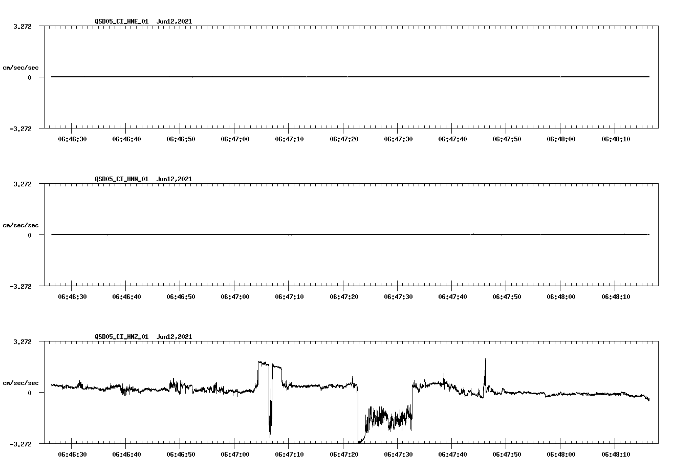Click the 06:46:30 time label under HNE plot
Image resolution: width=695 pixels, height=473 pixels.
72,139
